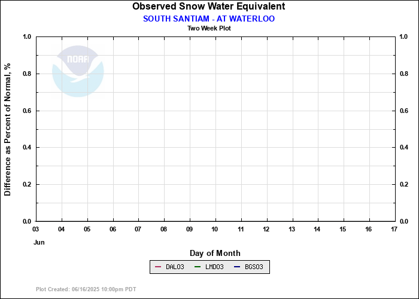
Task: Click the 'Day of Month' axis title
Action: coord(215,253)
